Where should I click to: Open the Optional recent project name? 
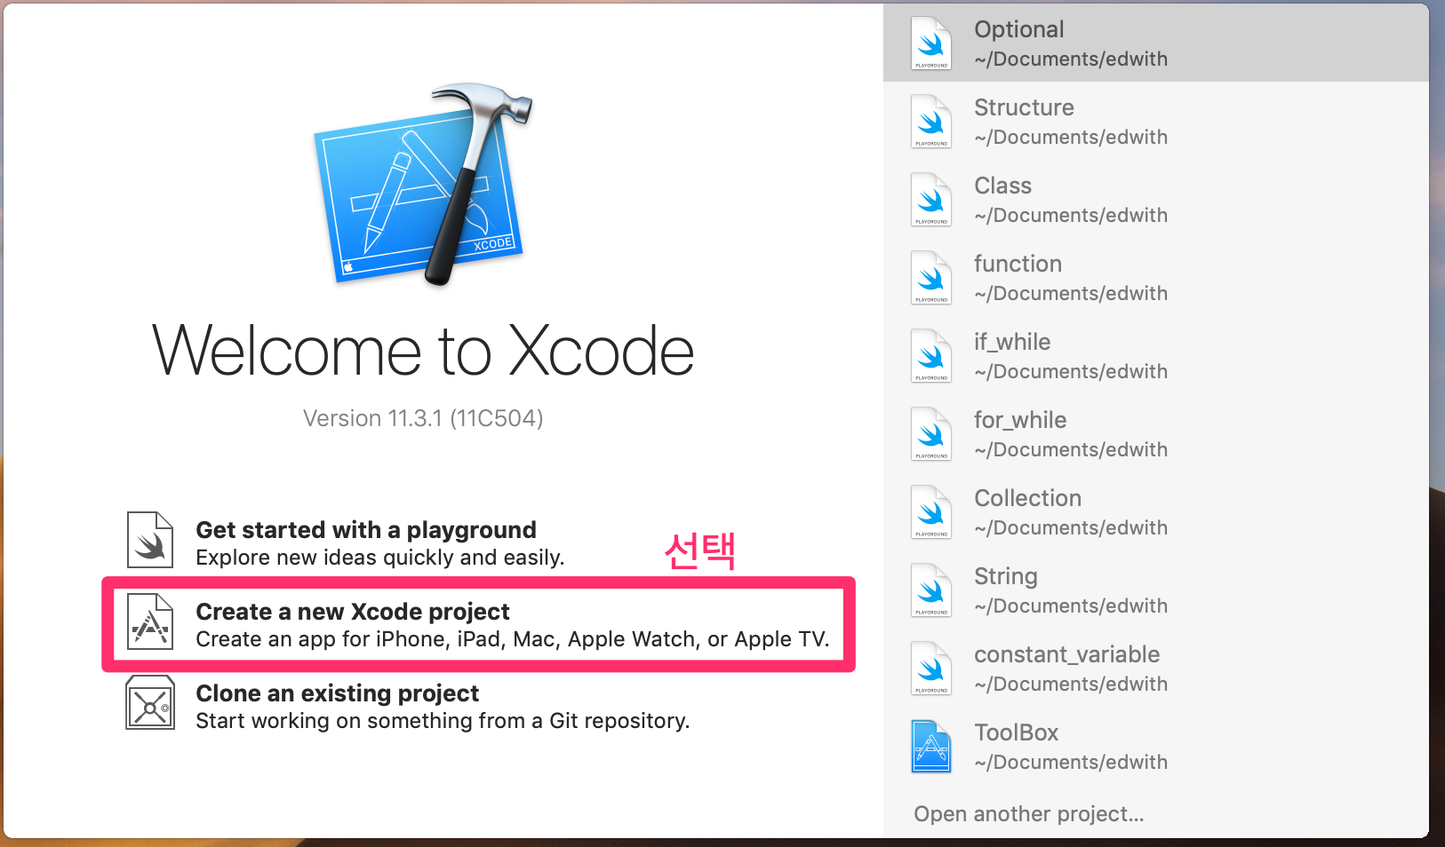coord(1019,29)
